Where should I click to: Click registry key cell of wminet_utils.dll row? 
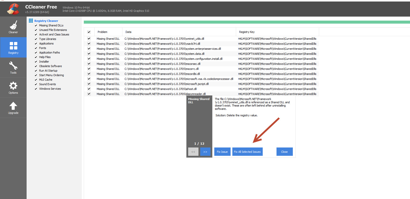pyautogui.click(x=277, y=39)
